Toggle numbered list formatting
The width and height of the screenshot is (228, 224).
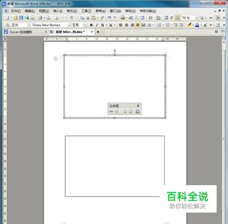[159, 25]
